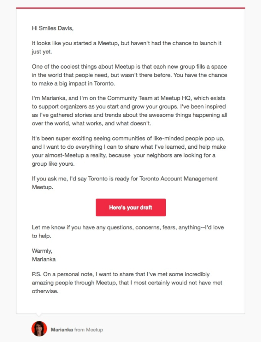Click the sentence asking if Toronto is ready
261x342 pixels.
click(124, 178)
